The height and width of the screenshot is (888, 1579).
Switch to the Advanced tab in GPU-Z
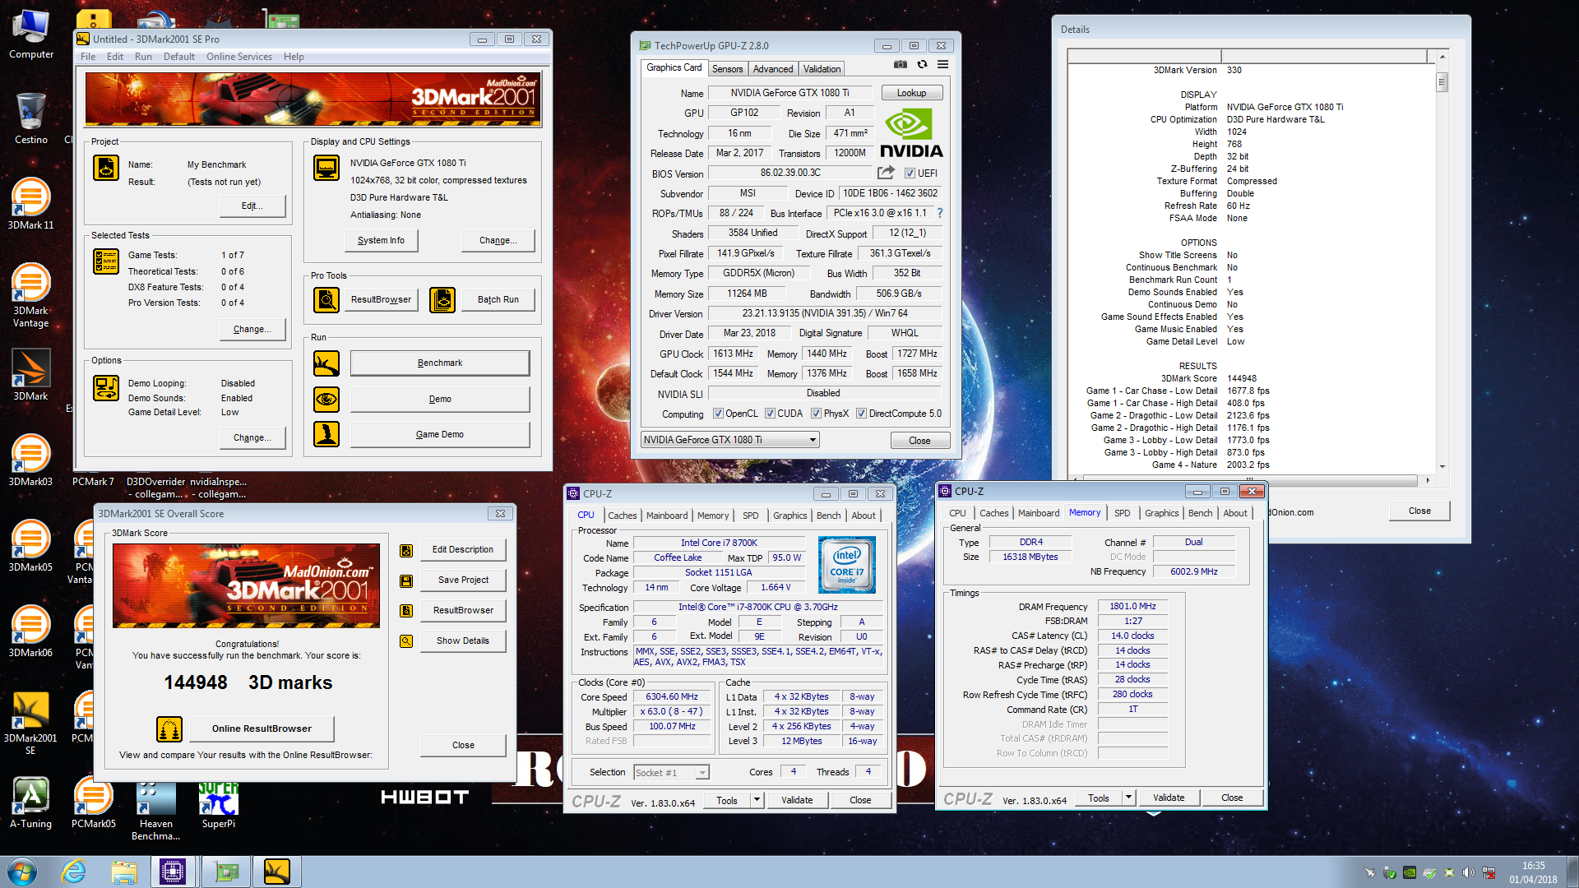[773, 69]
